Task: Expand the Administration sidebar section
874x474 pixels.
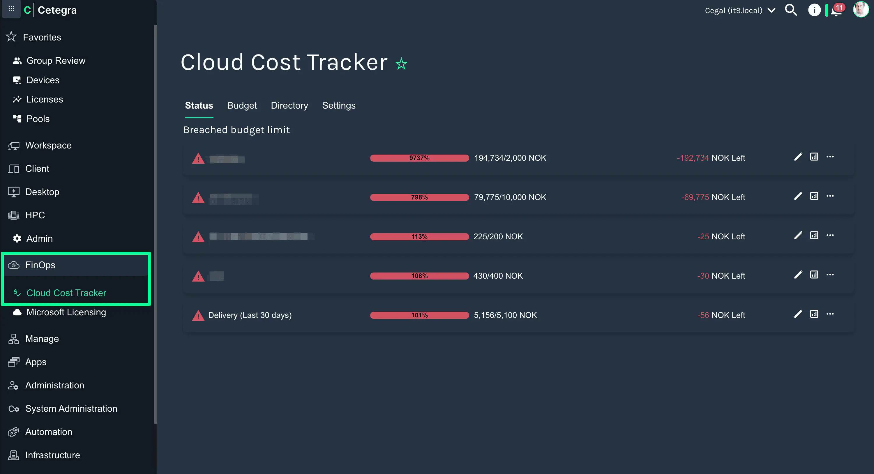Action: click(54, 385)
